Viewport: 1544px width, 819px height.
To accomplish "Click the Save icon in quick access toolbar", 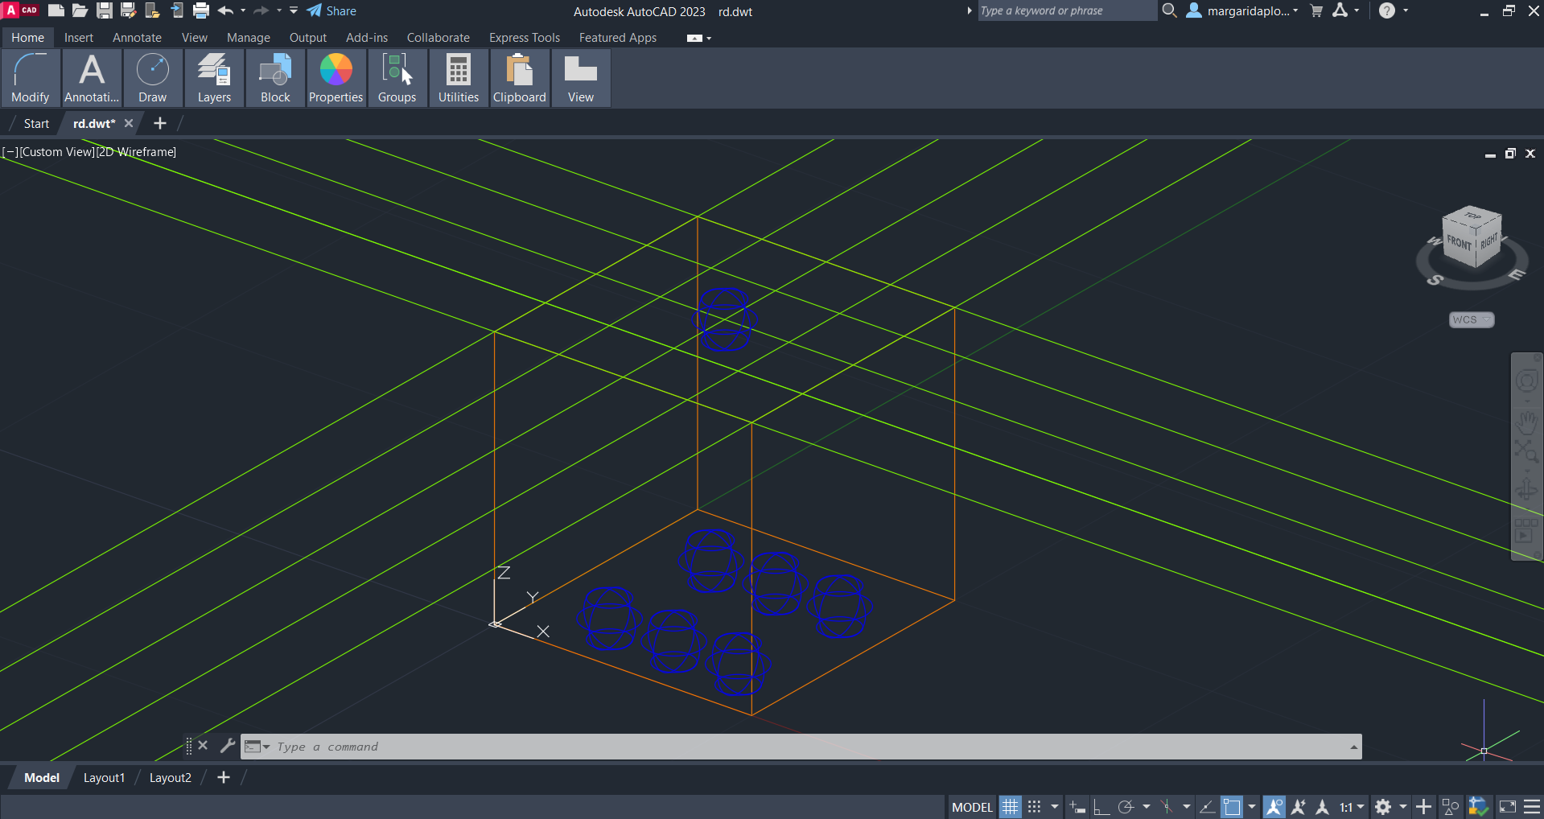I will click(x=105, y=10).
